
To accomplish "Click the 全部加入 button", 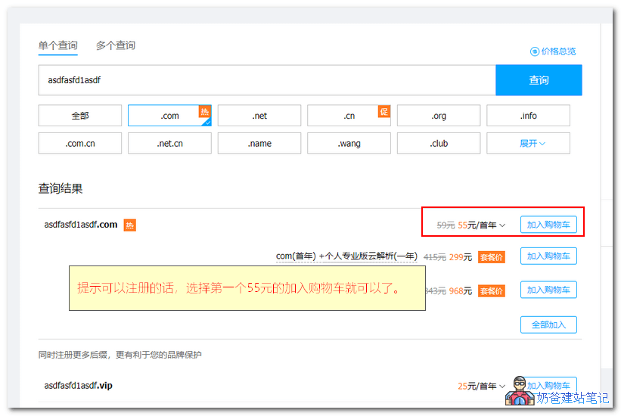I will click(548, 324).
